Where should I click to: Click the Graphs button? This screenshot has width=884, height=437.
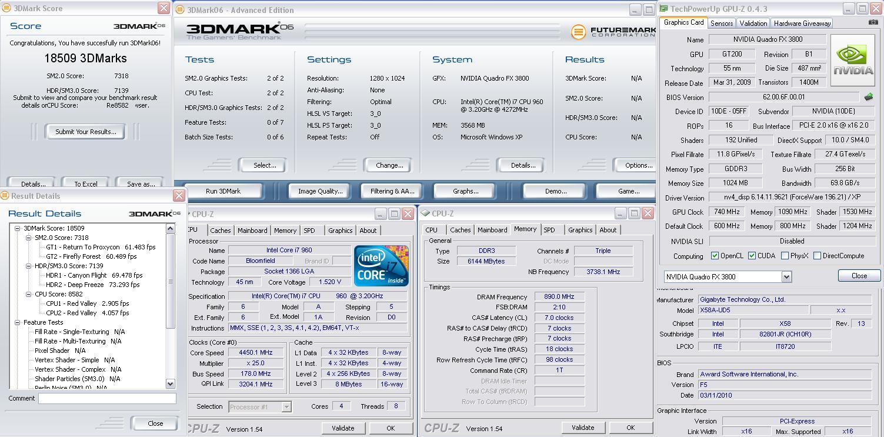[465, 191]
